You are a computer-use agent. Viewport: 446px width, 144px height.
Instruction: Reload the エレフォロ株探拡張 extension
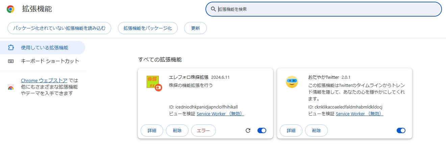pos(248,130)
